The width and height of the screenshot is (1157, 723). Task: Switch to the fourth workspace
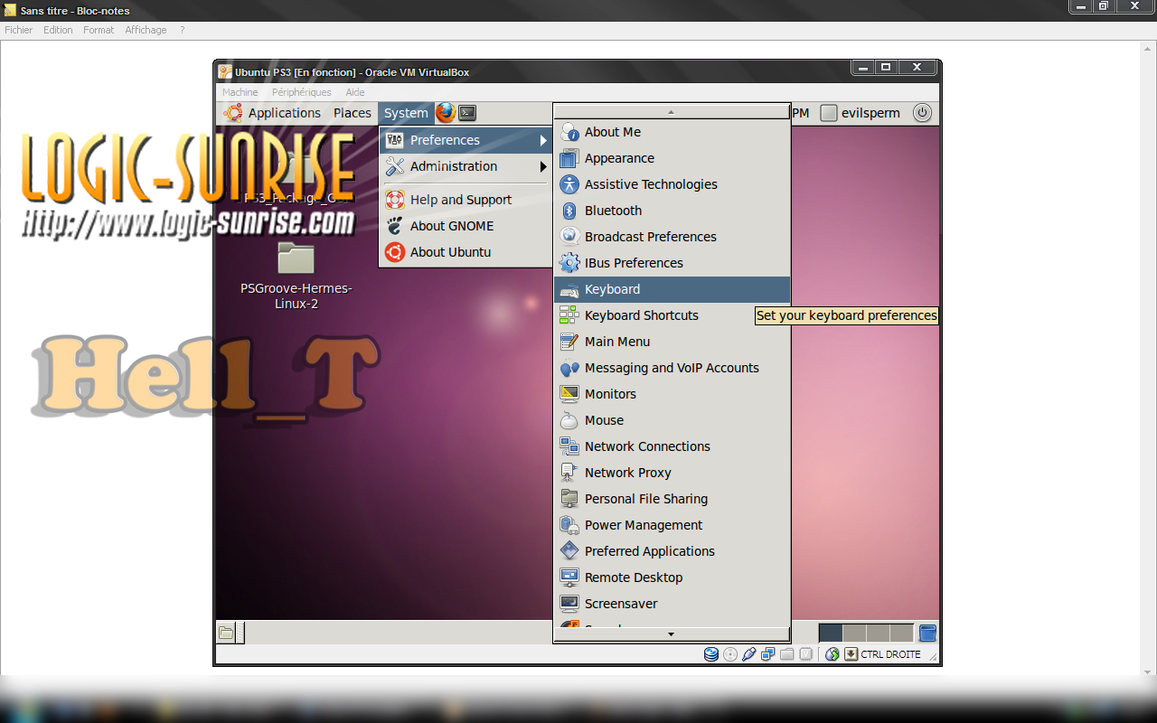click(901, 633)
